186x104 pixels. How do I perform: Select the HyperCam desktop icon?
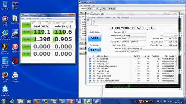(15, 48)
